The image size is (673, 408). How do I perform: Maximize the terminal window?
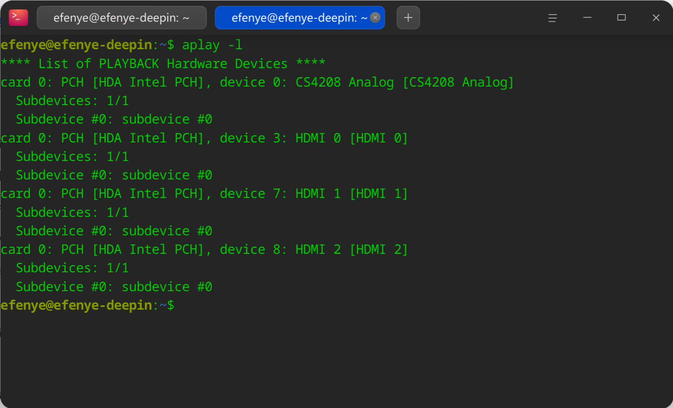pos(621,18)
